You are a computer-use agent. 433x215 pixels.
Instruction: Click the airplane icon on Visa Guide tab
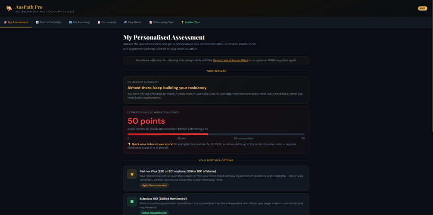pyautogui.click(x=125, y=22)
